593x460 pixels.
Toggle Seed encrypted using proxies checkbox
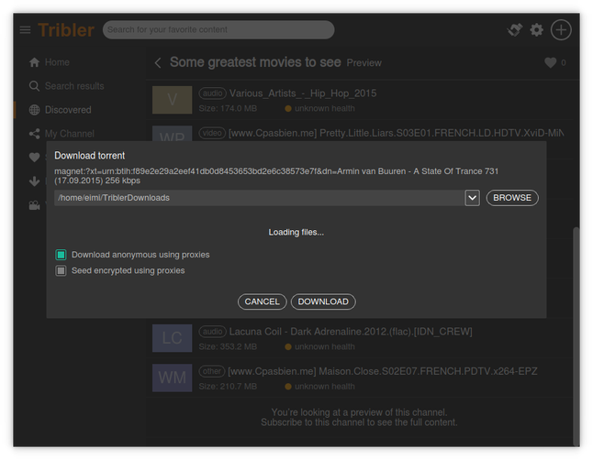[61, 270]
